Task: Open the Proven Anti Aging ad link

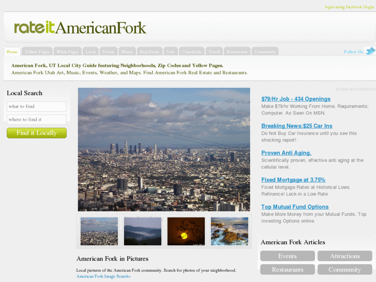Action: click(287, 153)
